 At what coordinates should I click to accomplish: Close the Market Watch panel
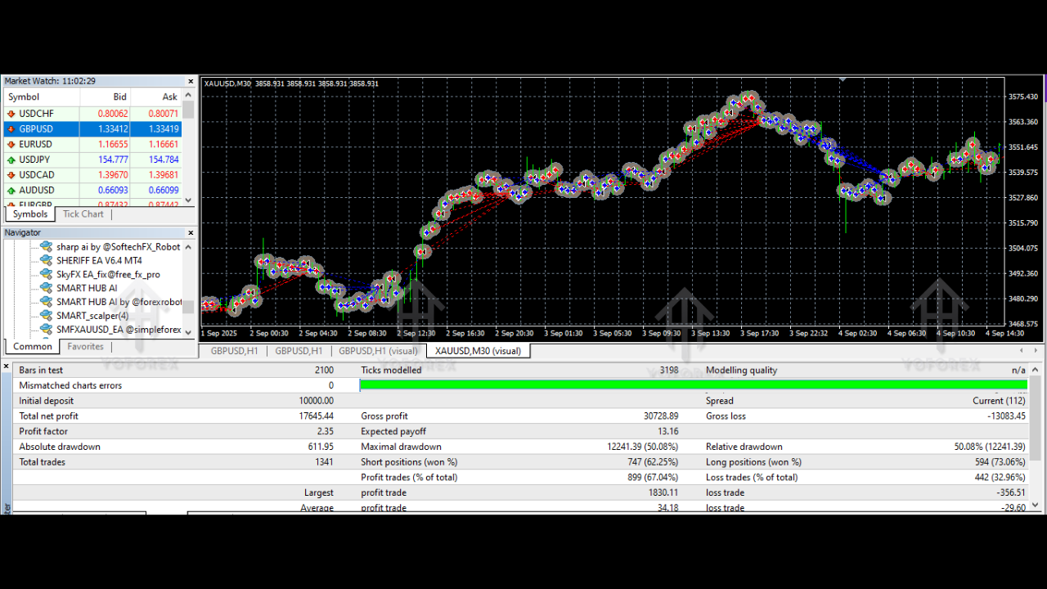click(x=191, y=82)
